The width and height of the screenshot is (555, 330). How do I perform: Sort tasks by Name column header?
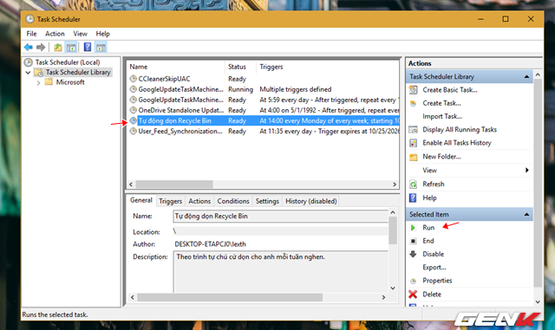pyautogui.click(x=176, y=67)
